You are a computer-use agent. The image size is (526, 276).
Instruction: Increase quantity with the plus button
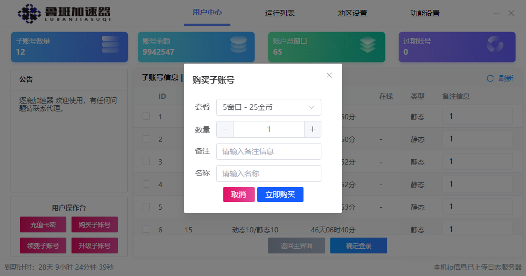point(312,129)
